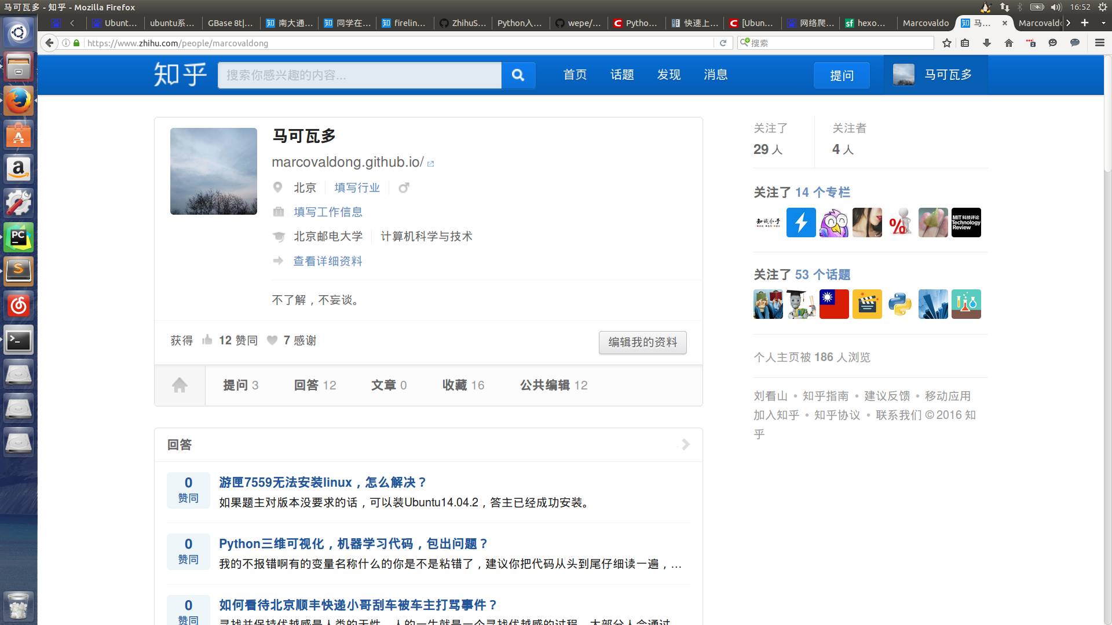Click the 知乎 logo
This screenshot has width=1112, height=625.
coord(180,75)
